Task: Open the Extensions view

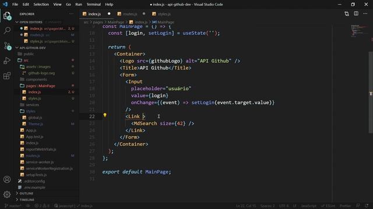Action: click(7, 76)
